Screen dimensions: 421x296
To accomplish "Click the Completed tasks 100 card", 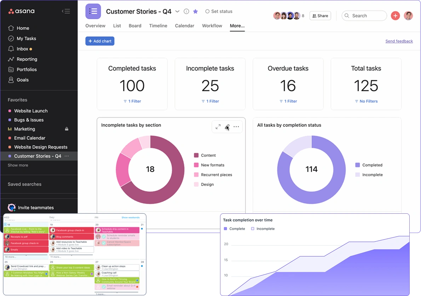I will click(132, 84).
